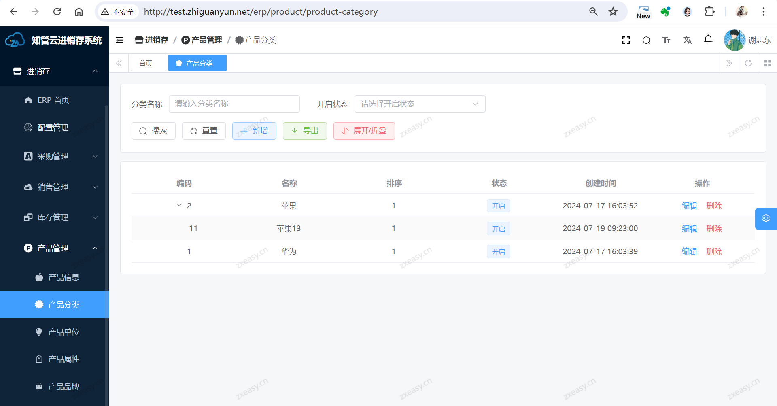Click the tab bar refresh icon
The image size is (777, 406).
(x=748, y=63)
